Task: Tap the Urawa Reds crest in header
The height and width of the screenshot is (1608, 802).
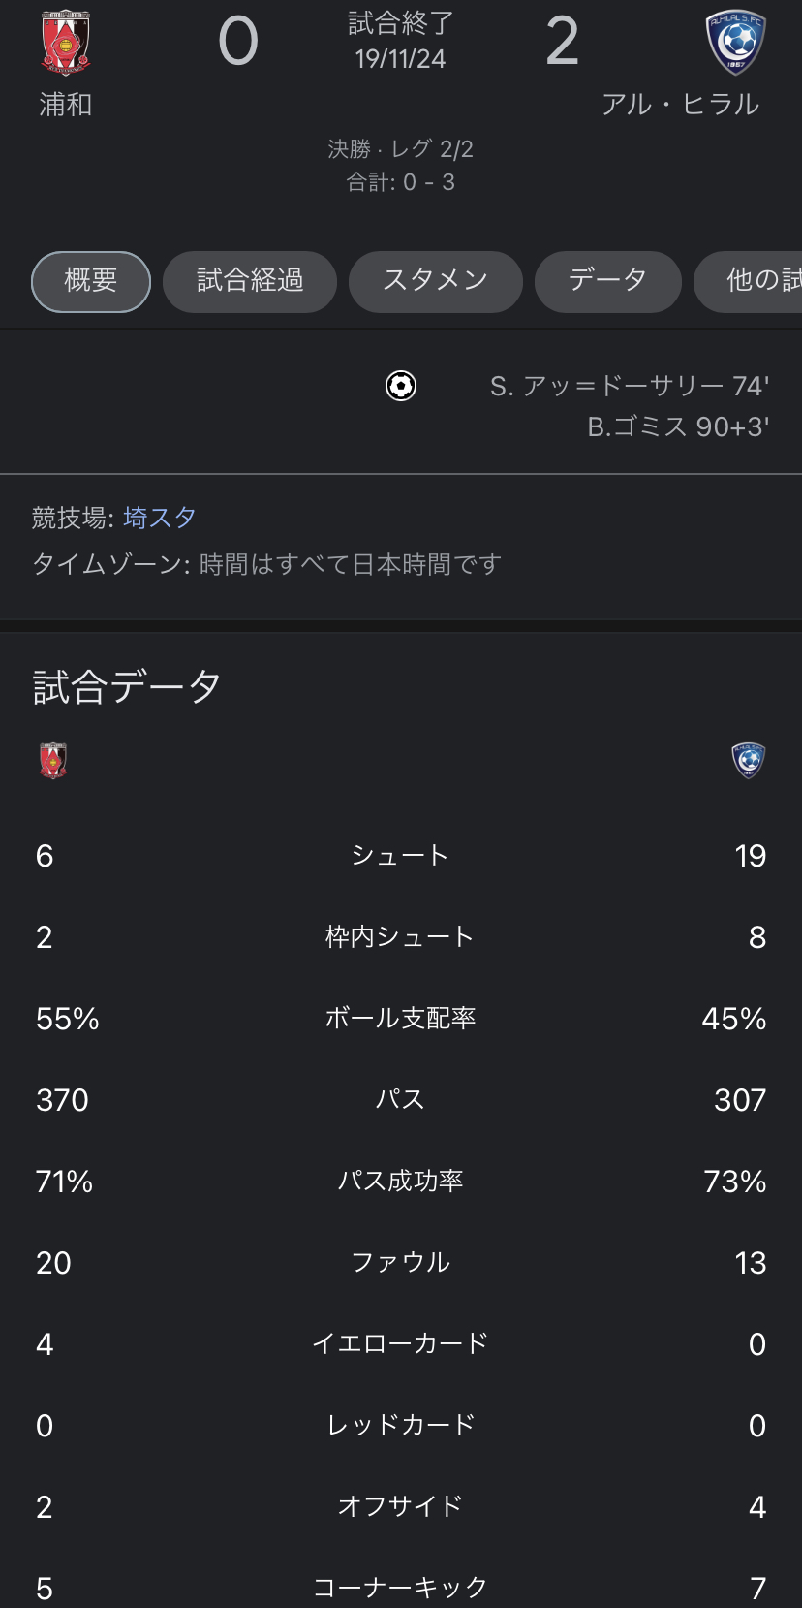Action: coord(66,42)
